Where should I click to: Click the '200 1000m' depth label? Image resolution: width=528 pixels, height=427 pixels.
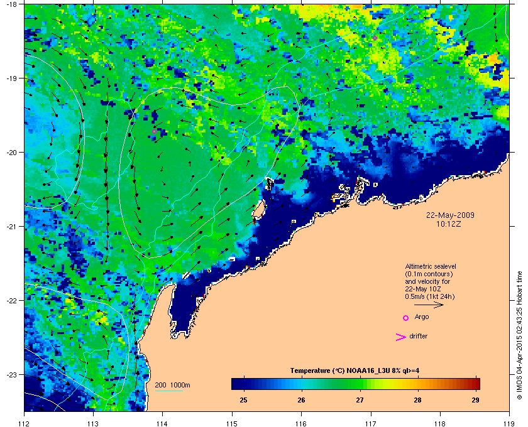click(172, 386)
